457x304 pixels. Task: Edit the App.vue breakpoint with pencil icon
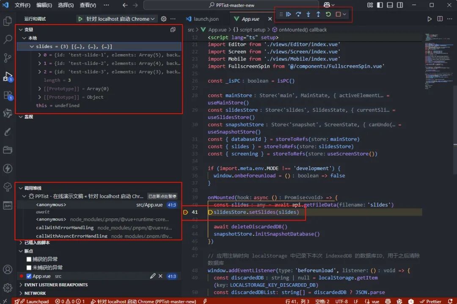[153, 276]
